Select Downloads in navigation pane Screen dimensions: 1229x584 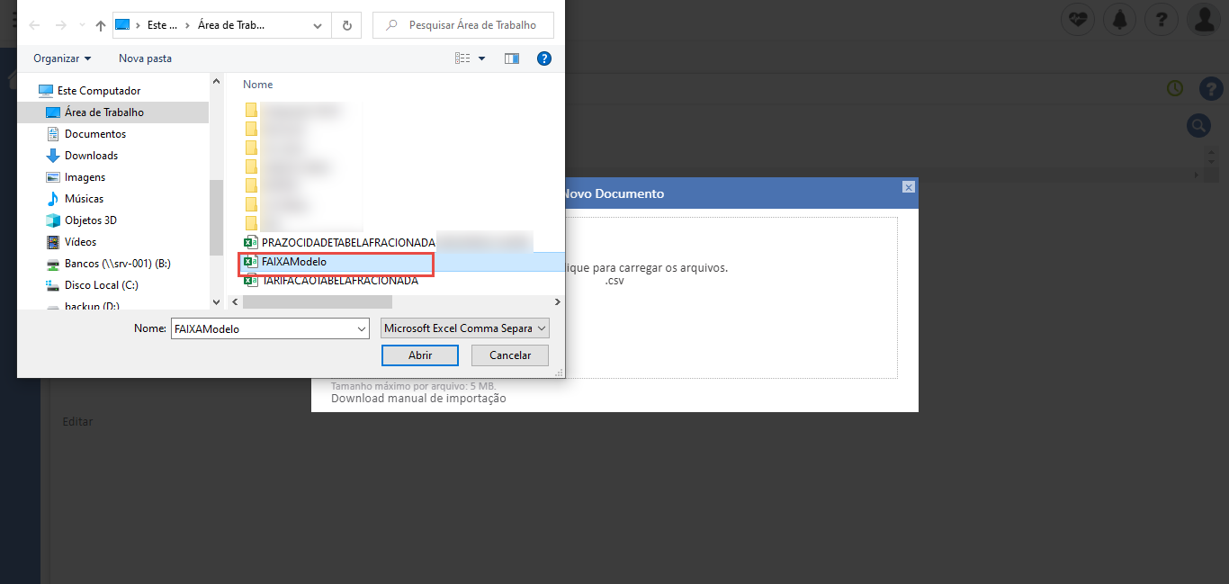coord(91,156)
